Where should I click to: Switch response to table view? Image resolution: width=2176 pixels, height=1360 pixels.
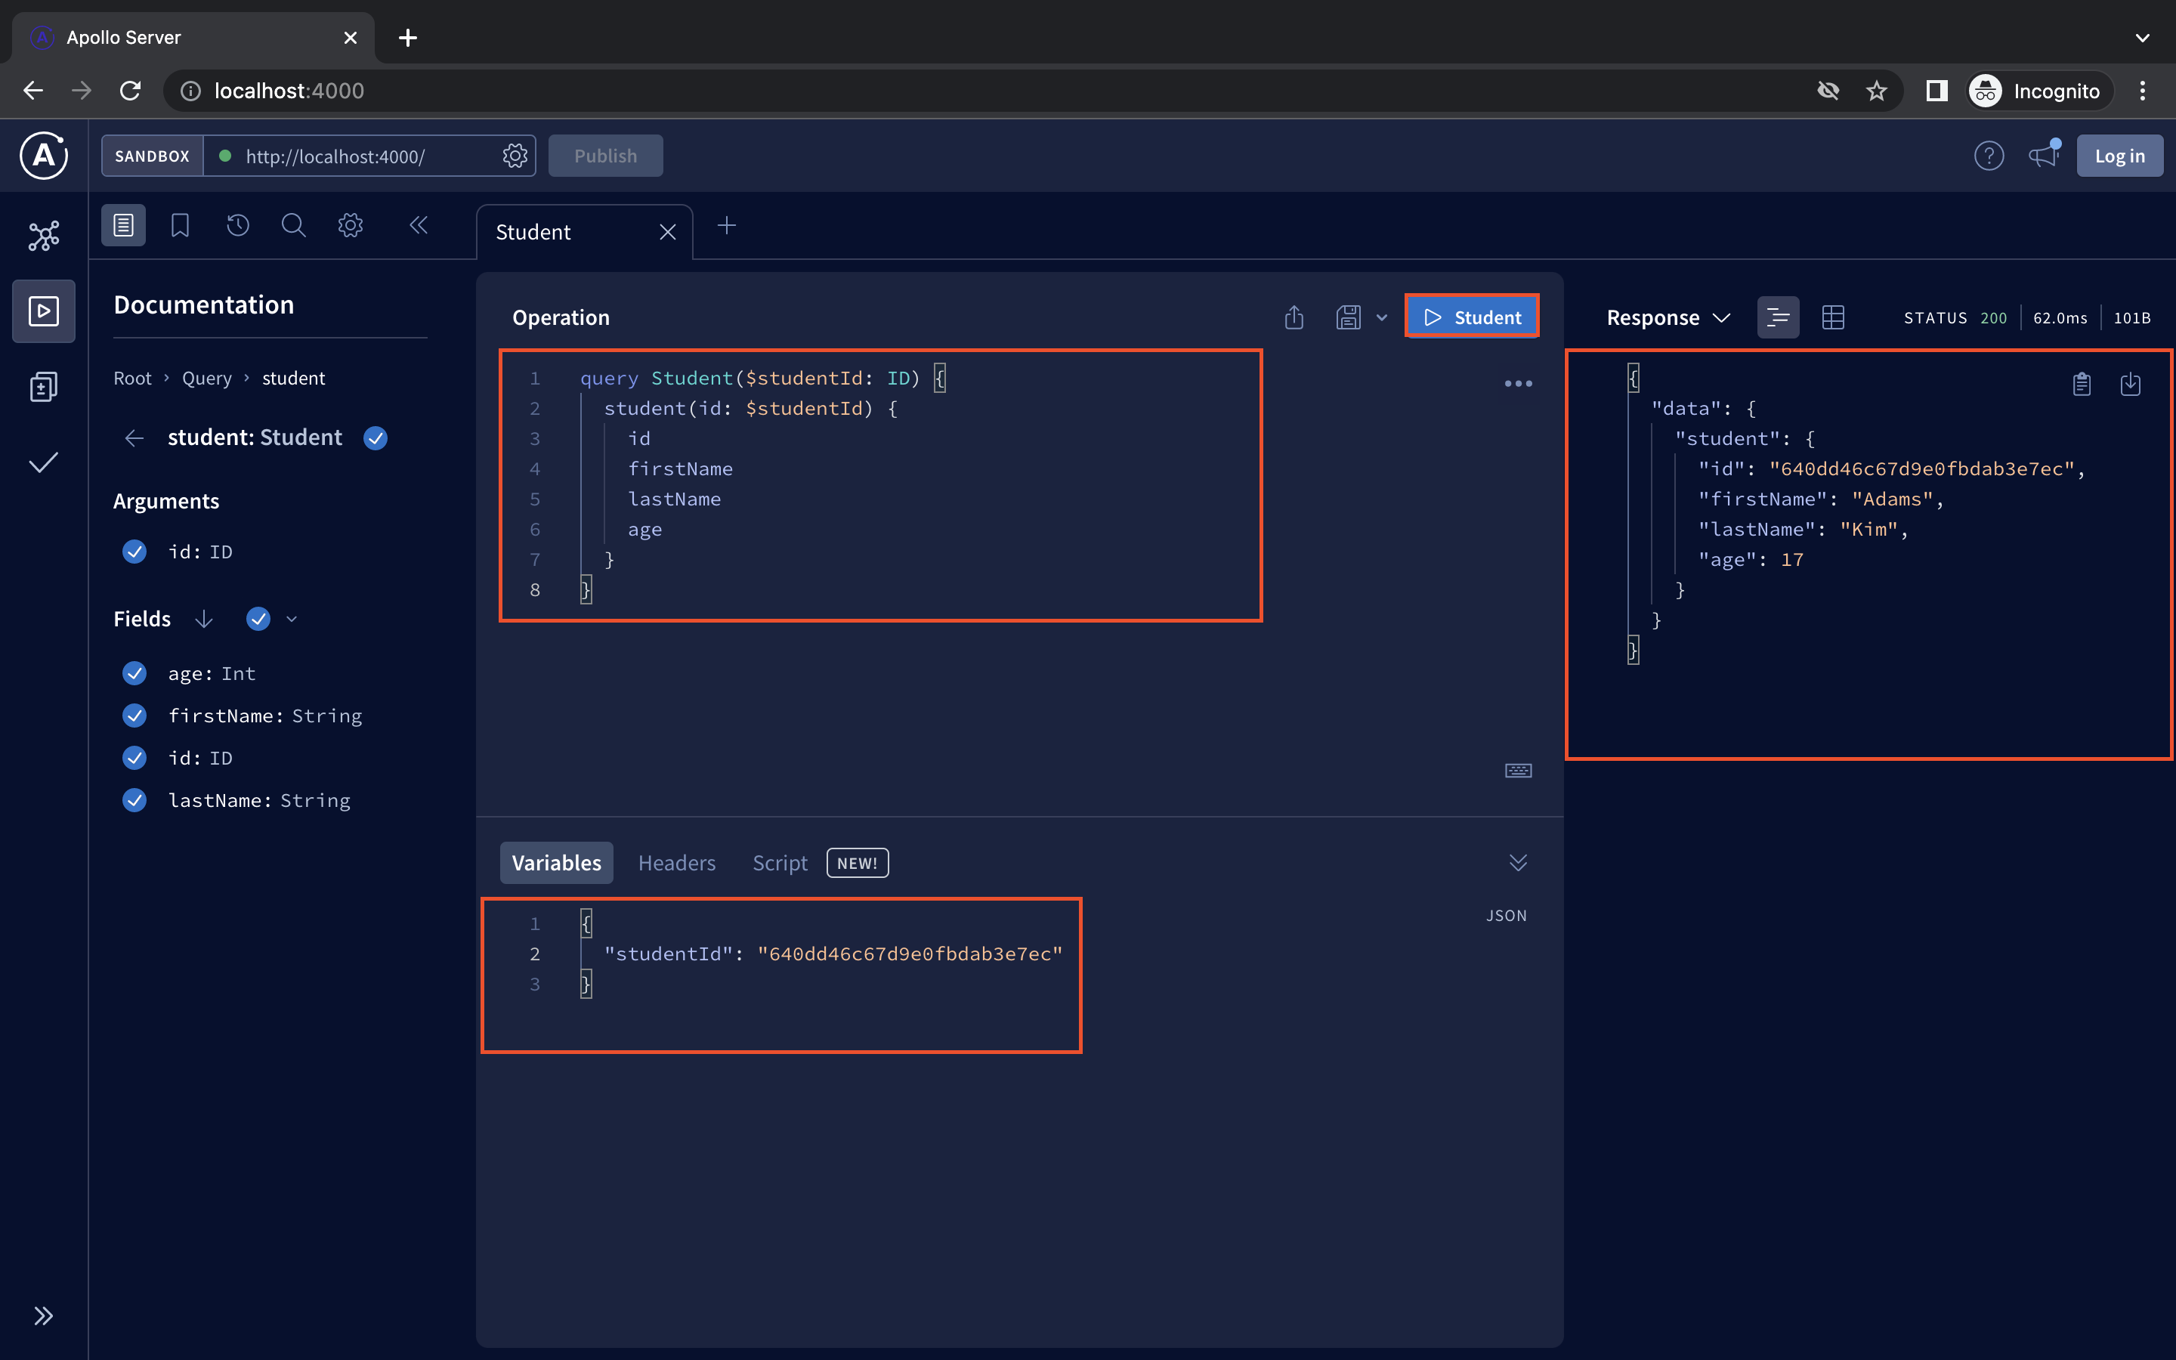(x=1832, y=317)
